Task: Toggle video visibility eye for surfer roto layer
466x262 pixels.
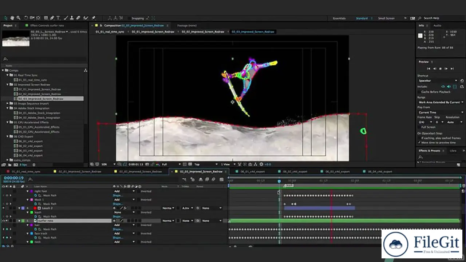Action: point(4,221)
